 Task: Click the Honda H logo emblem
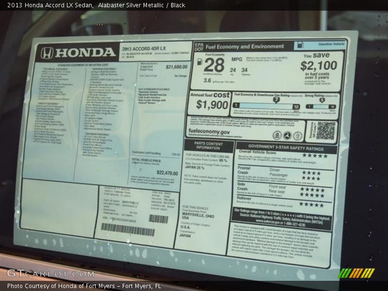(x=47, y=53)
